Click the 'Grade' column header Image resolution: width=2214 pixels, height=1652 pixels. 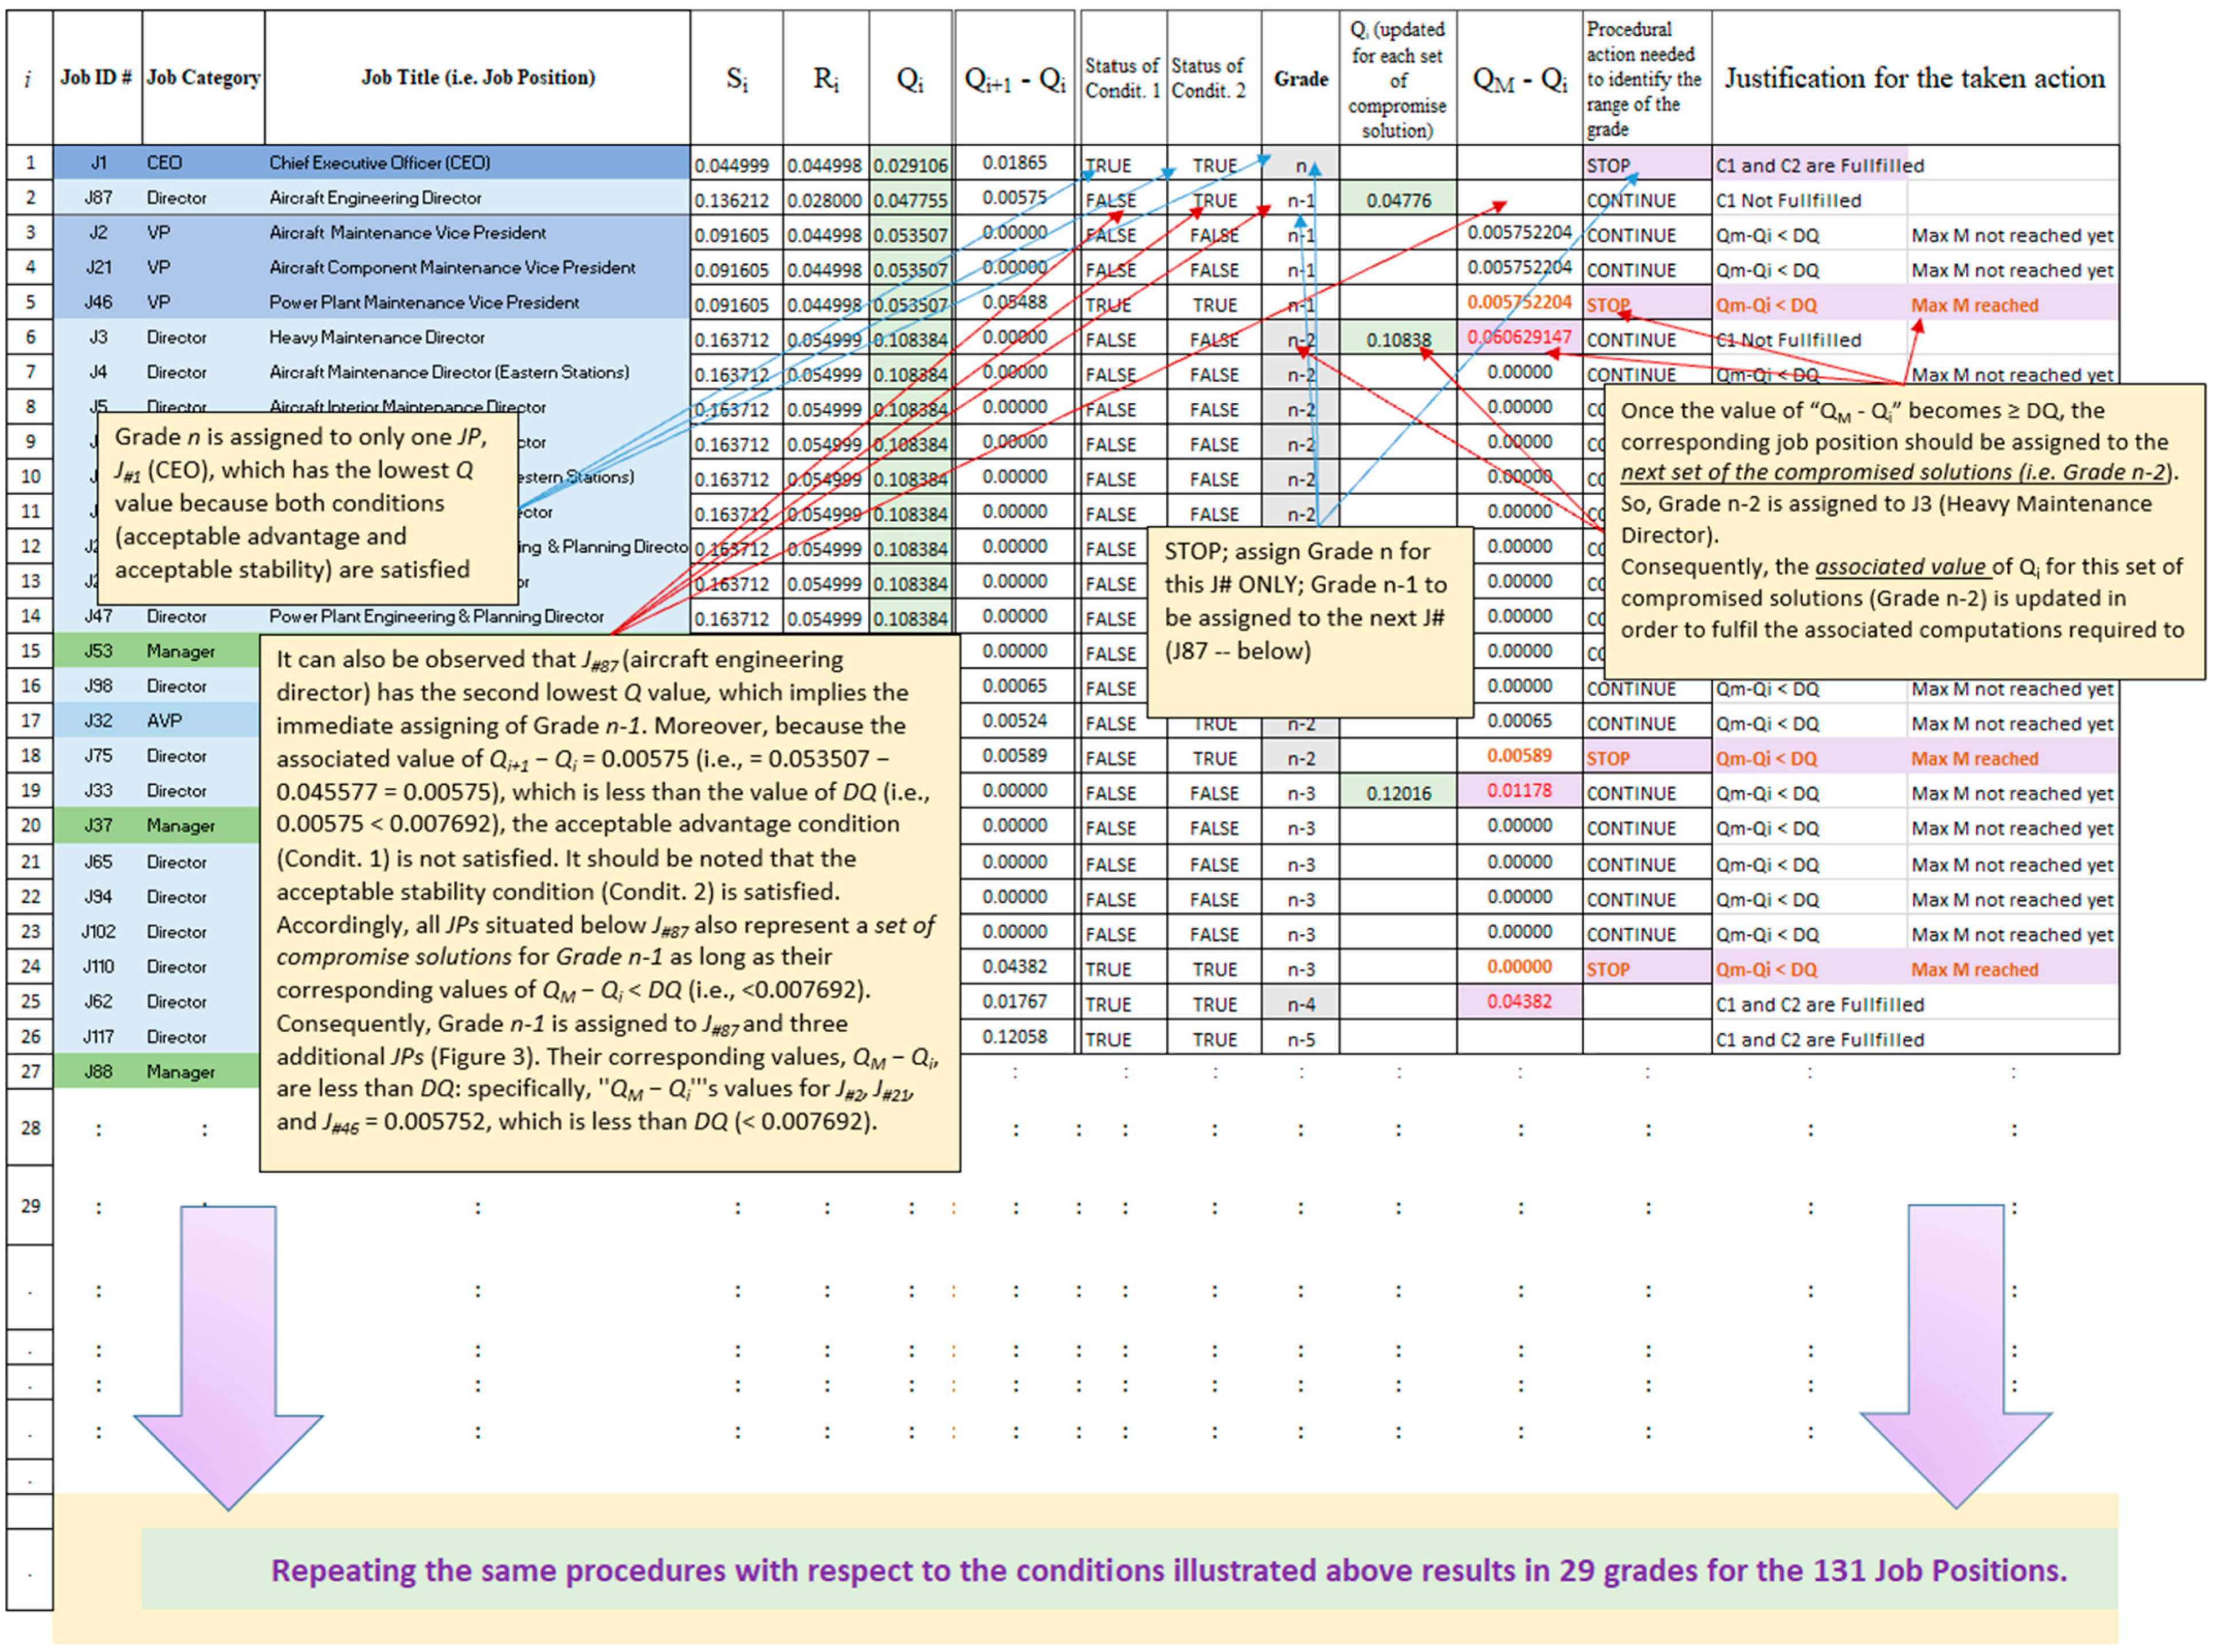(x=1301, y=78)
